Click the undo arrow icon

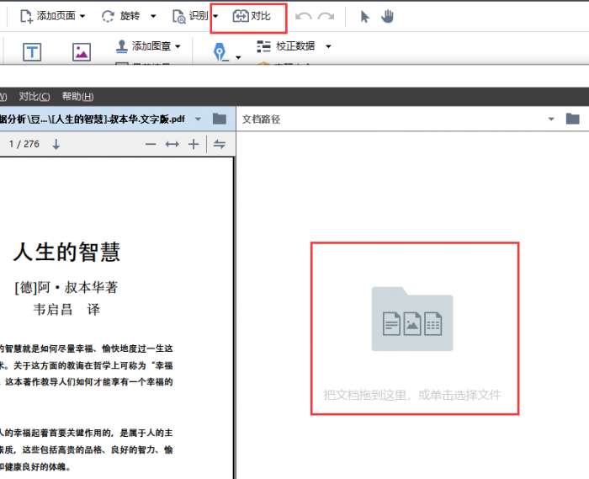pos(303,16)
